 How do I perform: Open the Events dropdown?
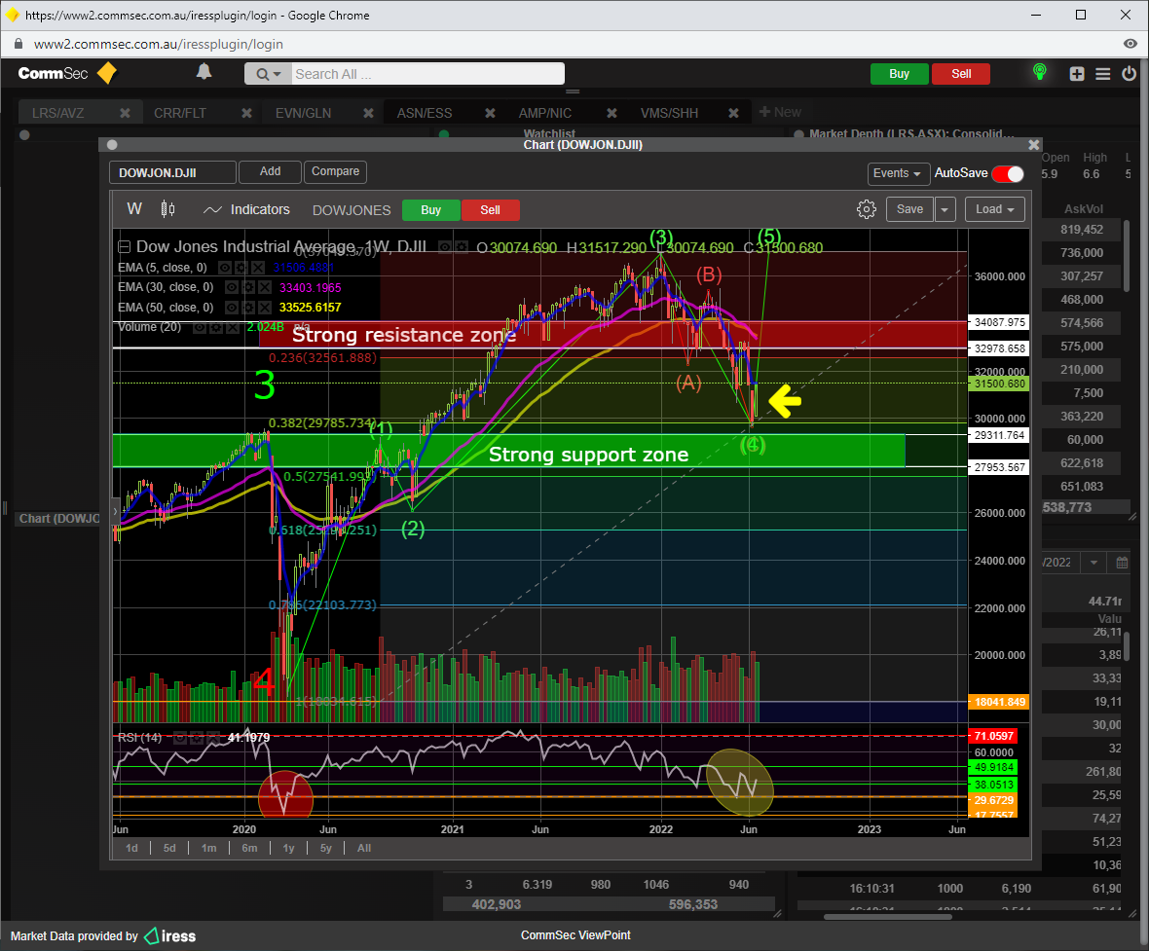pyautogui.click(x=899, y=173)
